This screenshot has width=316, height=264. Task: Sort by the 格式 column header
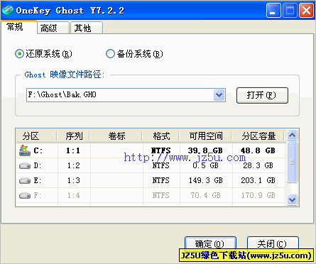point(161,136)
